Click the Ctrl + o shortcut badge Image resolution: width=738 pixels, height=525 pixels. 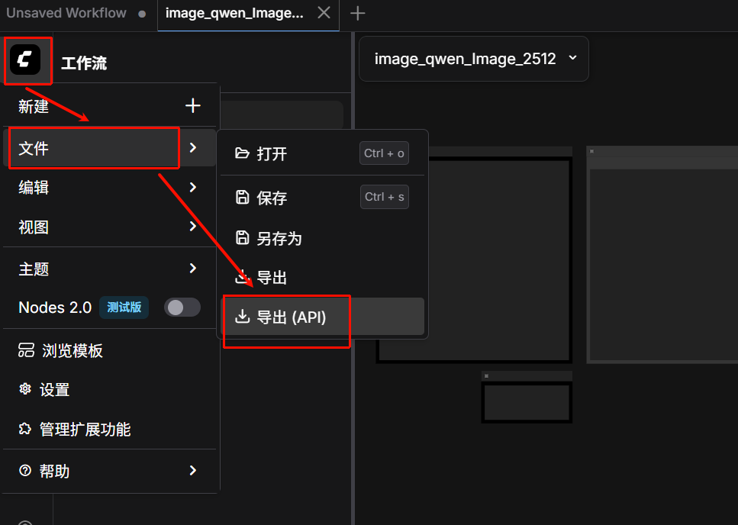tap(384, 153)
